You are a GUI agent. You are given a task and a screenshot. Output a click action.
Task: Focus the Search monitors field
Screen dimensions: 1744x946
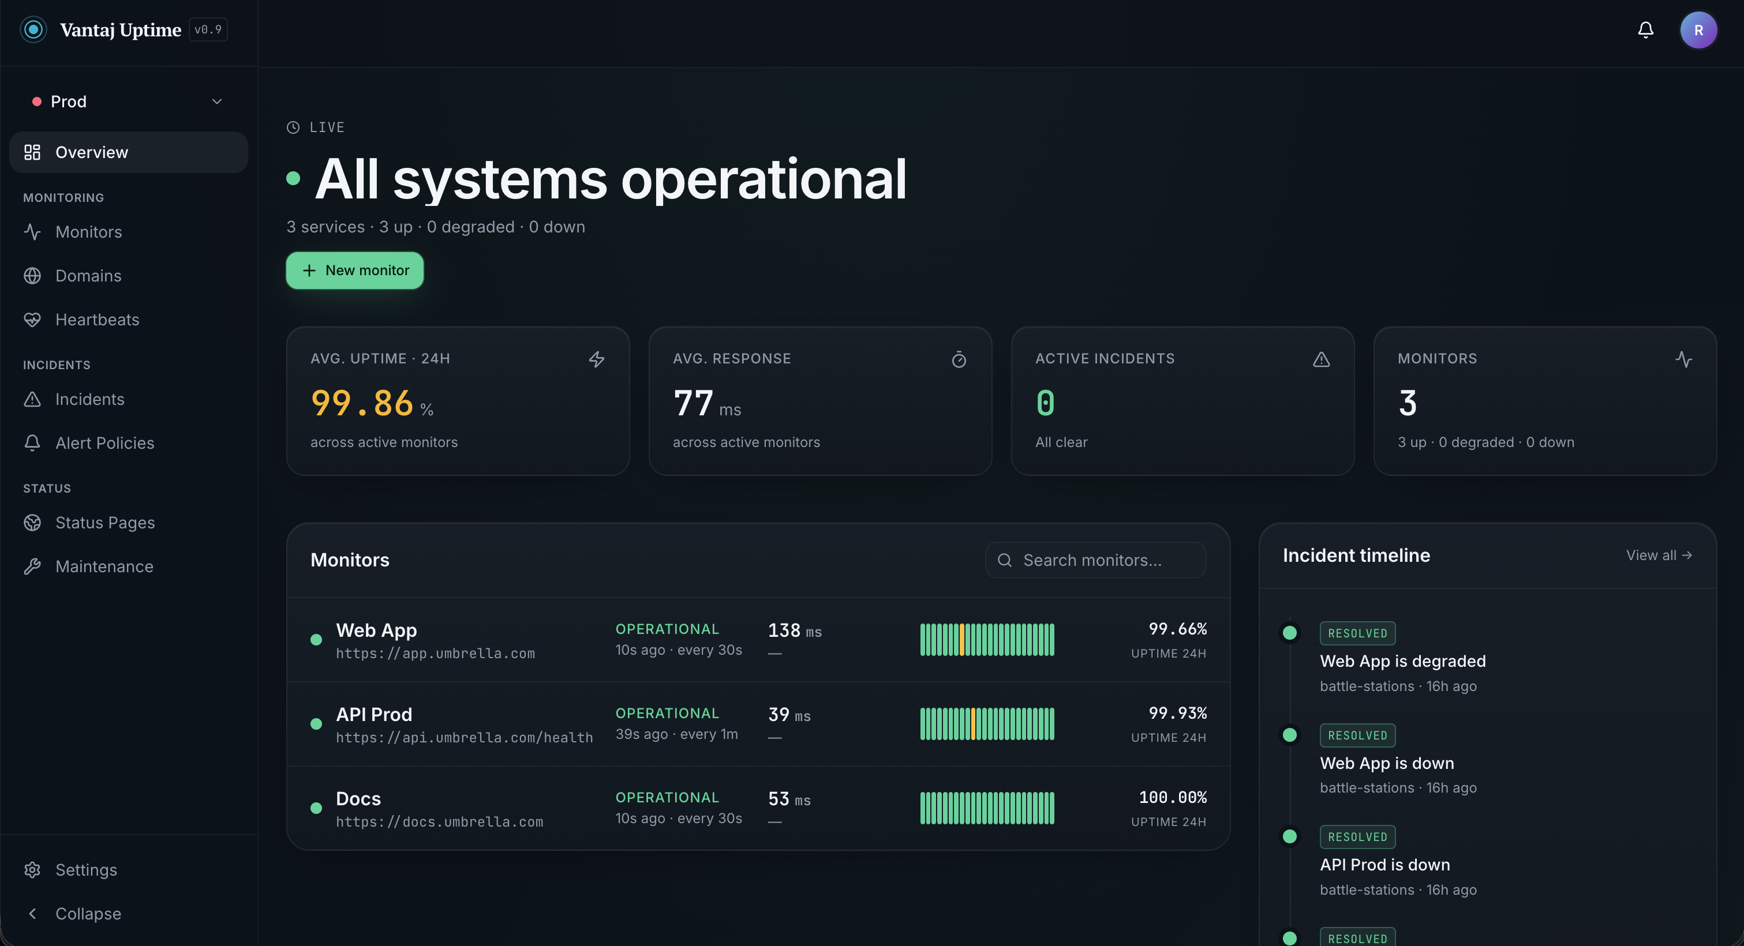pyautogui.click(x=1095, y=560)
